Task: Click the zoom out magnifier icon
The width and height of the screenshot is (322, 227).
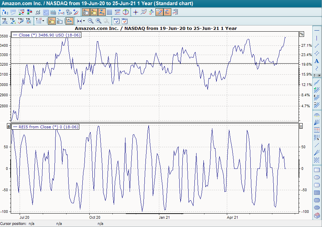Action: (91, 21)
